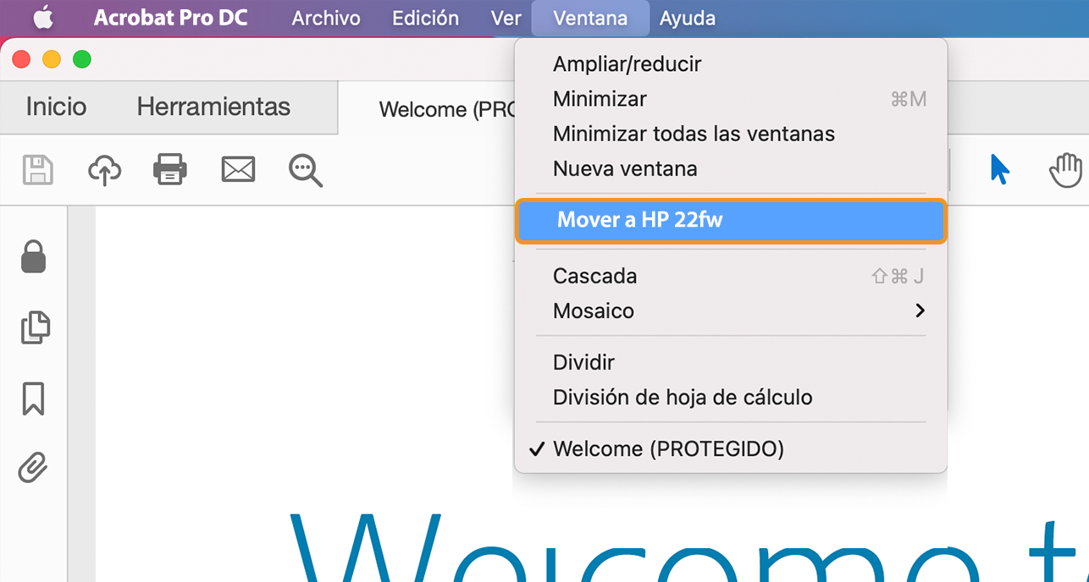1089x582 pixels.
Task: Open the Archivo menu
Action: (326, 17)
